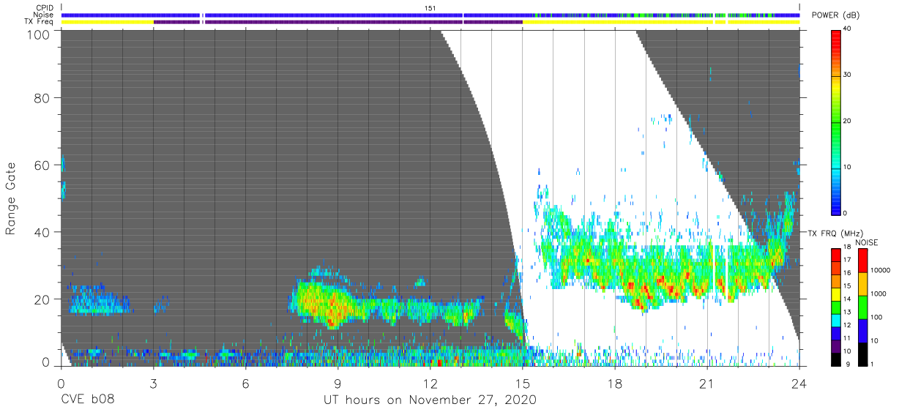Click the CPID value "151"
This screenshot has height=415, width=899.
[430, 8]
